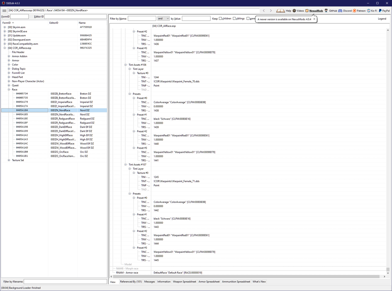Focus the Filter by Name field
The width and height of the screenshot is (392, 291).
tap(142, 18)
